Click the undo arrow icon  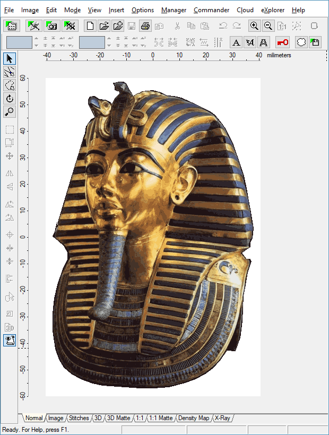[223, 26]
